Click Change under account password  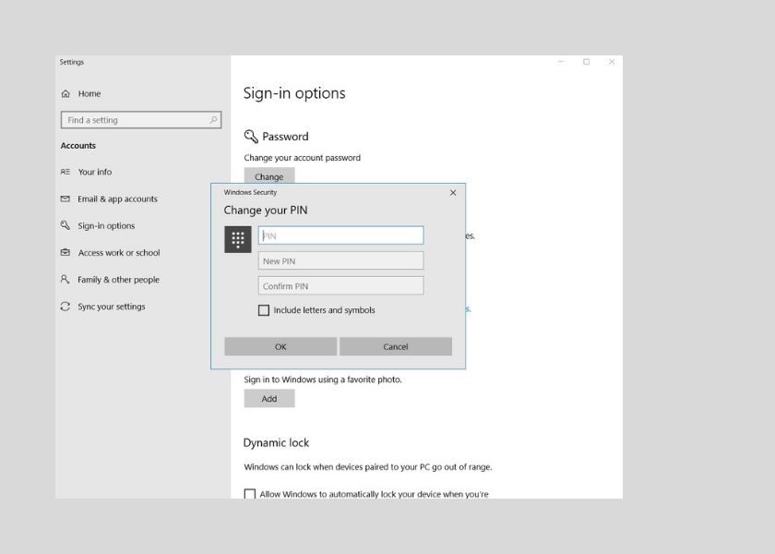(268, 176)
